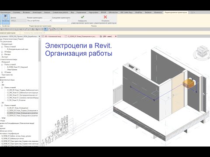This screenshot has height=157, width=210.
Task: Open the Вставить ribbon tab
Action: click(x=26, y=13)
